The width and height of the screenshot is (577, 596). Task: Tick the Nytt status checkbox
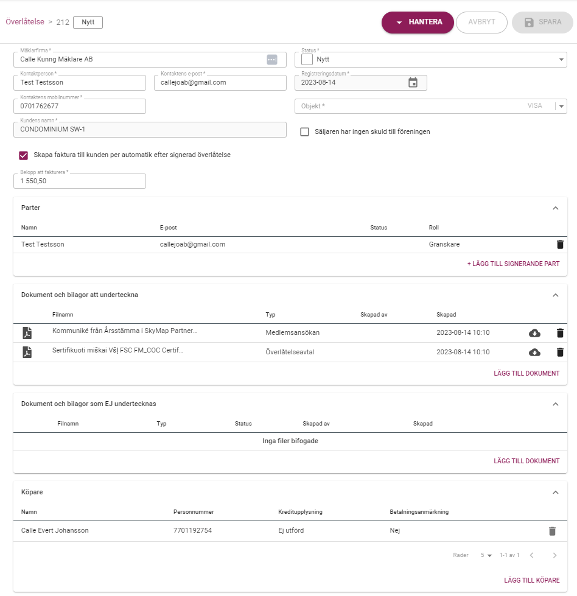[x=307, y=60]
